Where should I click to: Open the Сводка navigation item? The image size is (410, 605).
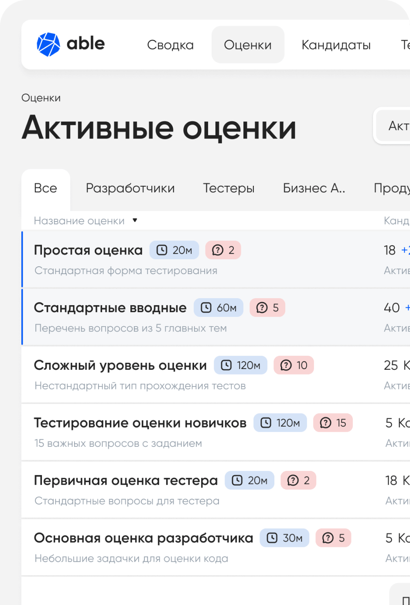[170, 45]
